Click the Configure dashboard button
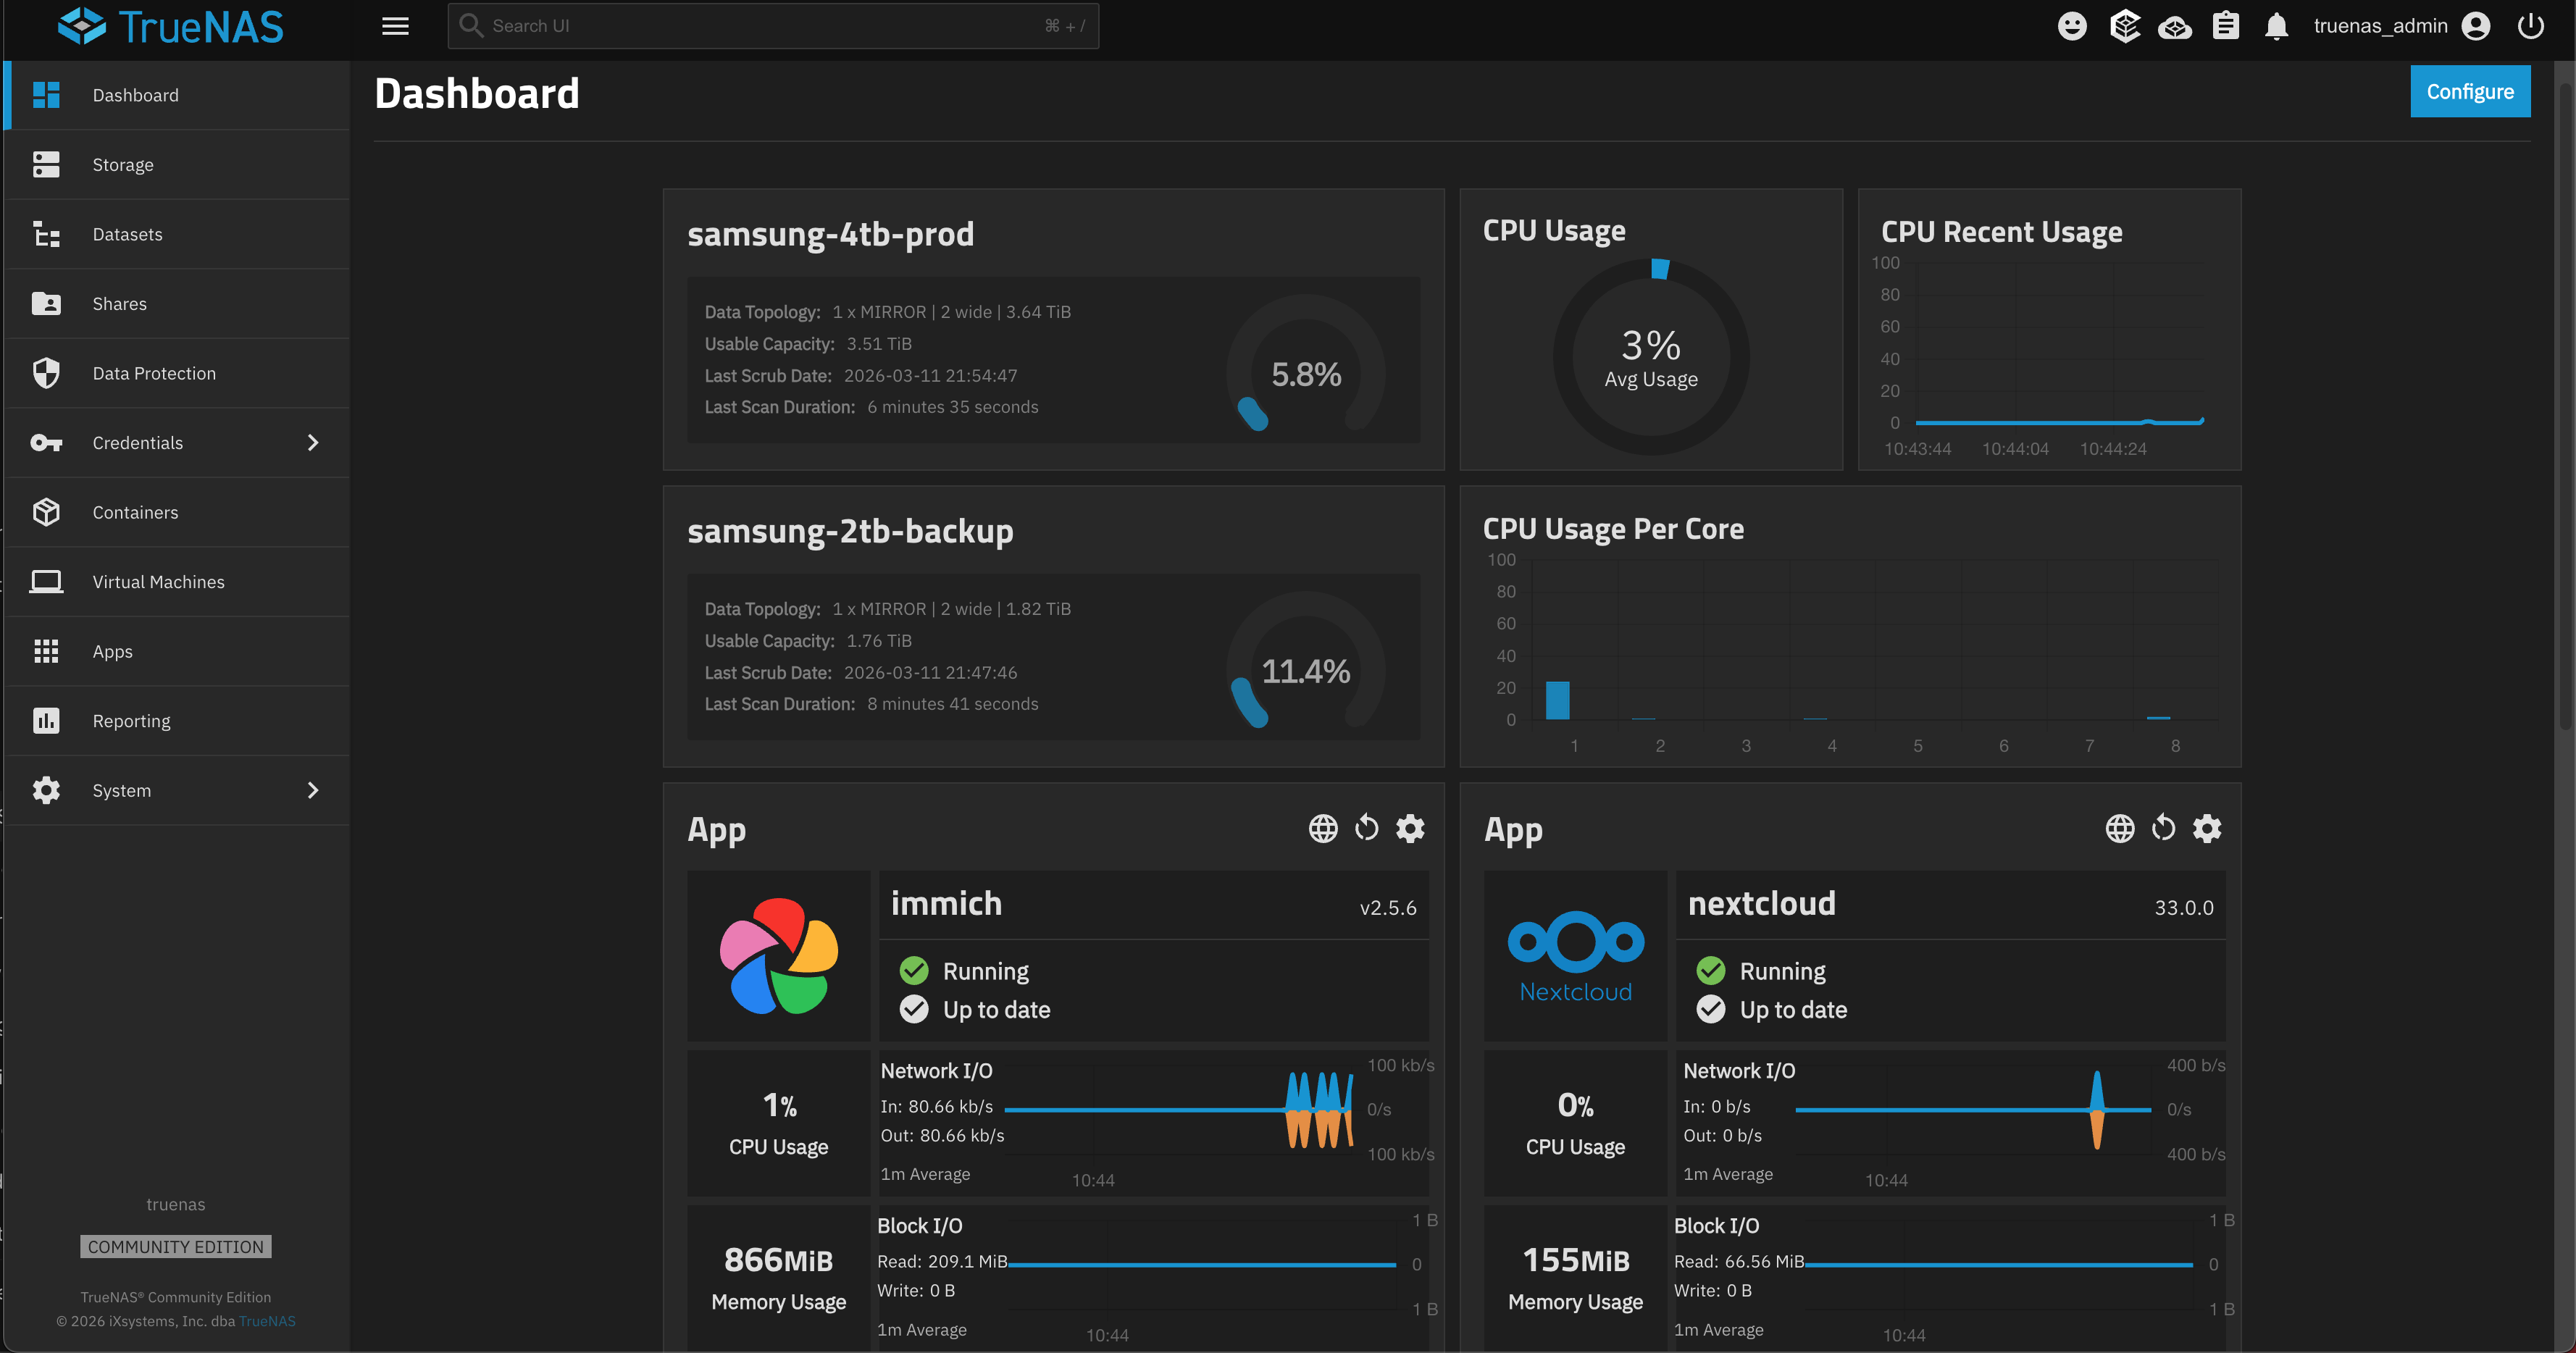 (2470, 91)
